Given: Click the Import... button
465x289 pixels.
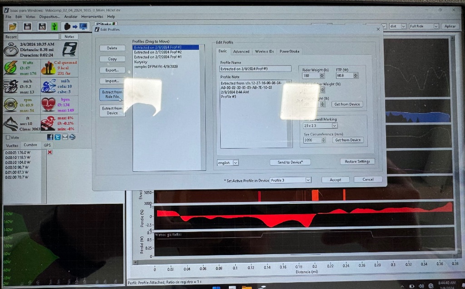Looking at the screenshot, I should pyautogui.click(x=112, y=81).
